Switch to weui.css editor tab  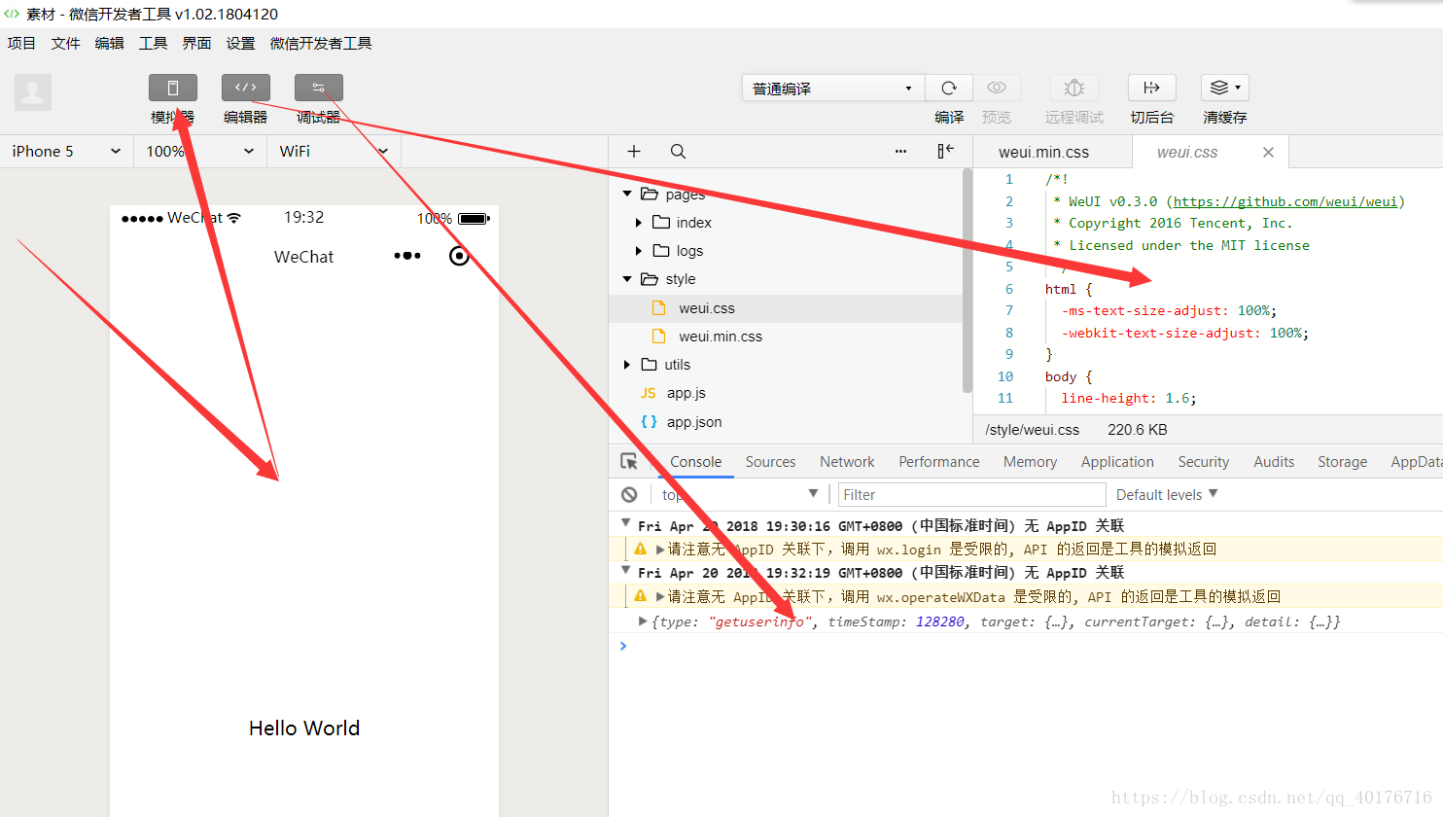1187,152
